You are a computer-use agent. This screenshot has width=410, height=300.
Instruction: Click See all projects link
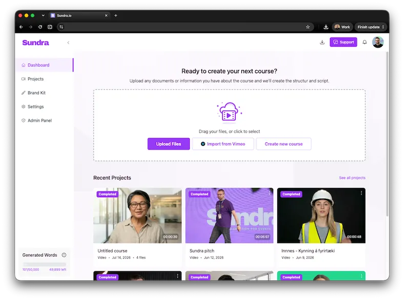tap(352, 178)
